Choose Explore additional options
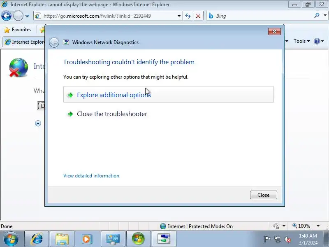The image size is (329, 247). click(x=169, y=95)
